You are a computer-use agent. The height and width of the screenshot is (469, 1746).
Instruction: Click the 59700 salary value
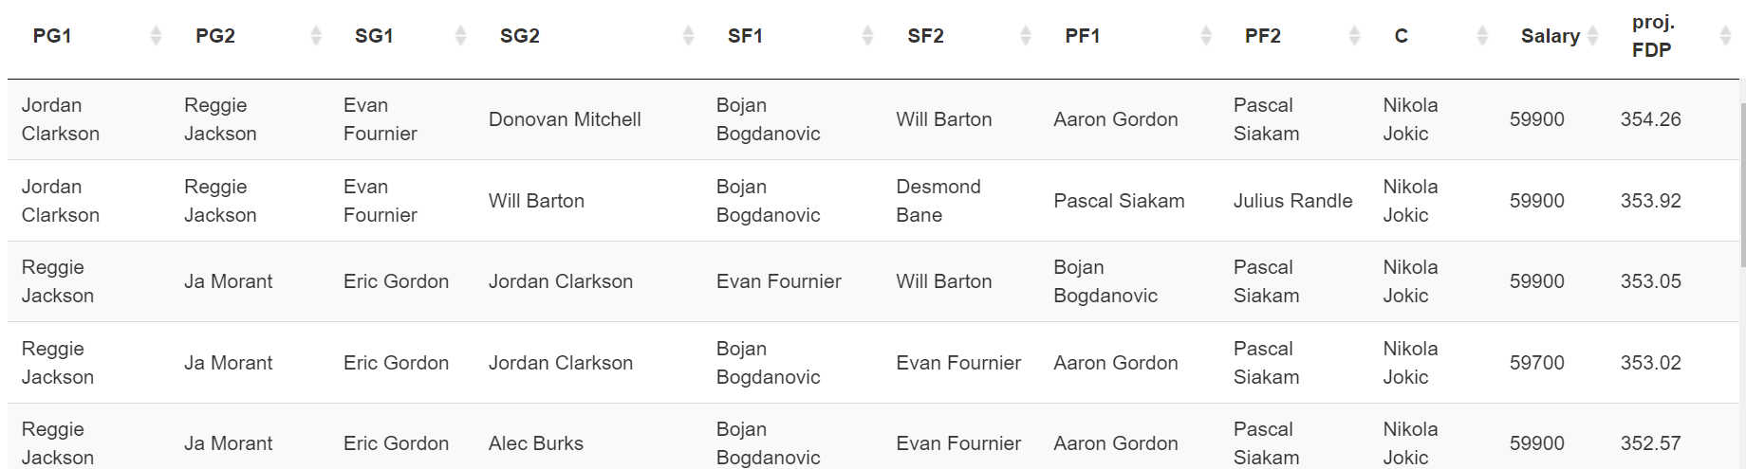[1536, 363]
